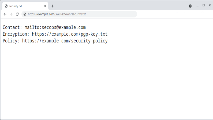Click the mailto:secops@example.com address

click(x=55, y=27)
